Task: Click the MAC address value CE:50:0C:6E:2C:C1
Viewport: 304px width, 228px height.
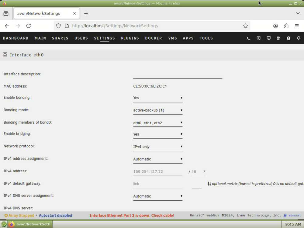Action: click(x=150, y=86)
